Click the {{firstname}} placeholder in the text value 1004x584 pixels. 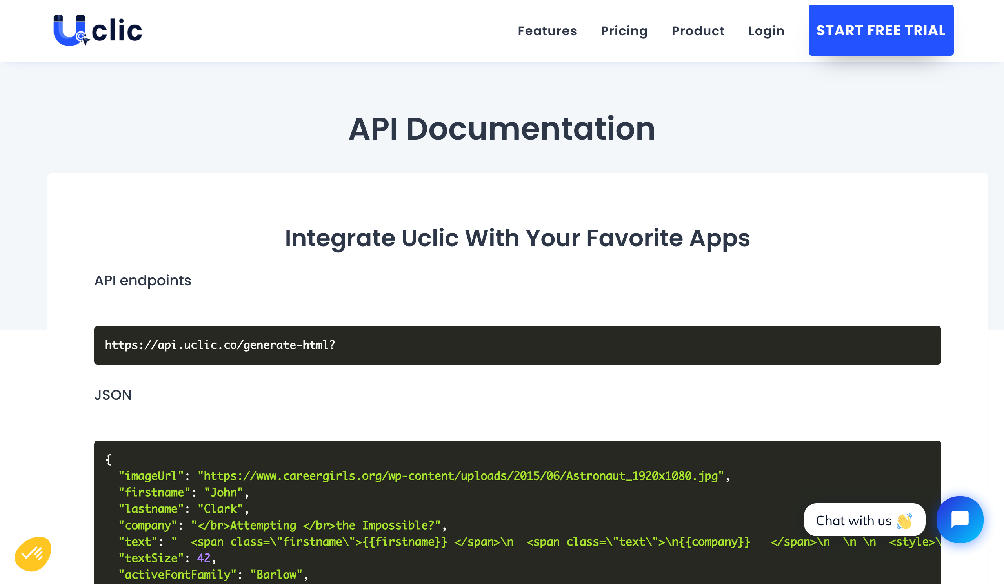pyautogui.click(x=405, y=542)
